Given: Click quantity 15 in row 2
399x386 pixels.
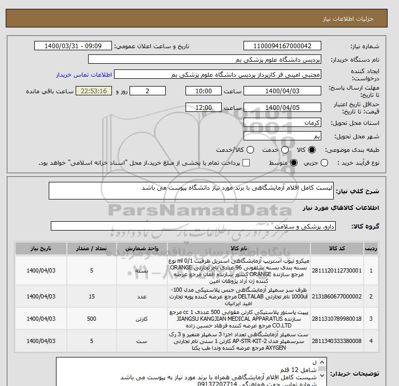Looking at the screenshot, I should pos(92,296).
